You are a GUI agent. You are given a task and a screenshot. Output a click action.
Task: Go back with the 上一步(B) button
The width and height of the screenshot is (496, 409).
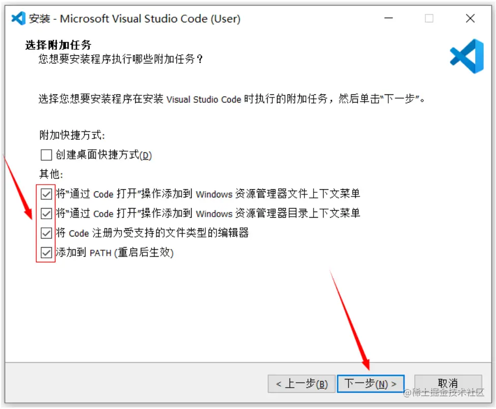(301, 384)
